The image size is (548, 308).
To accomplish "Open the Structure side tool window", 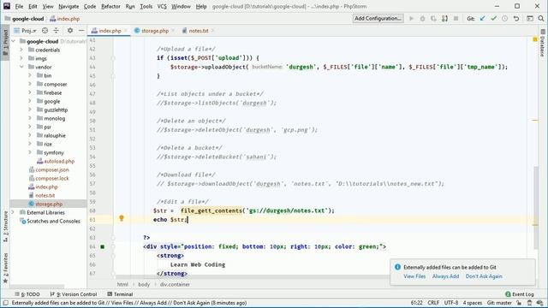I will pyautogui.click(x=5, y=227).
